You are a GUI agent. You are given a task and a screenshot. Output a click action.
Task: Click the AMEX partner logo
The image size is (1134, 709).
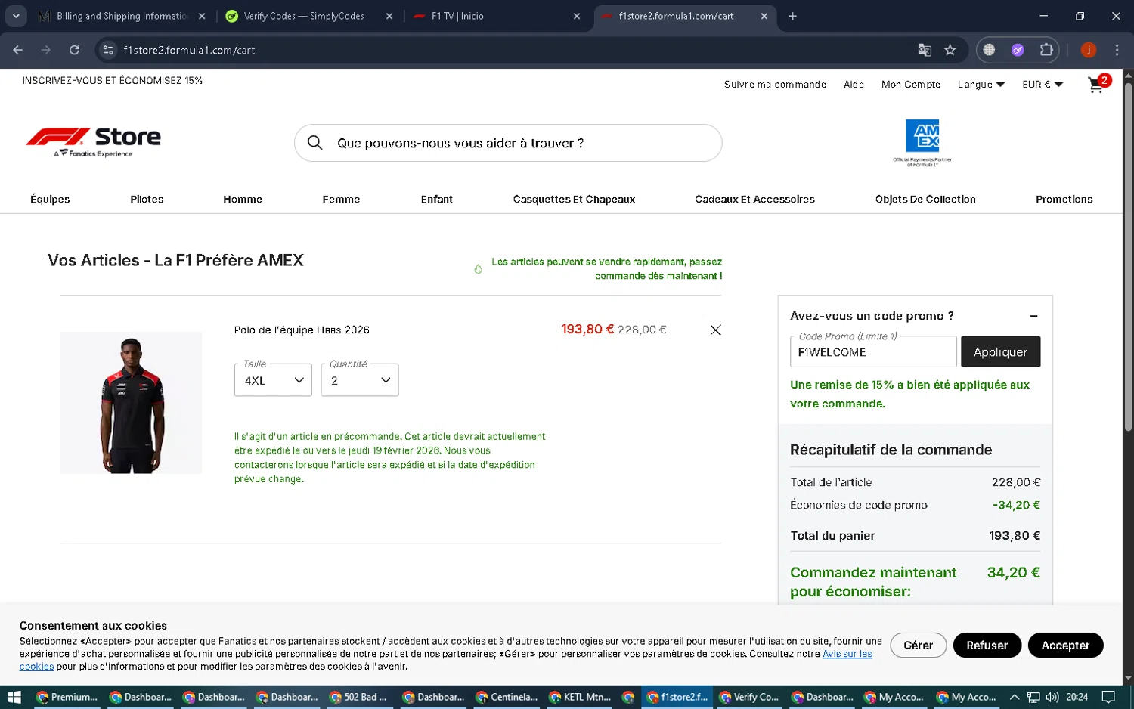[x=922, y=142]
